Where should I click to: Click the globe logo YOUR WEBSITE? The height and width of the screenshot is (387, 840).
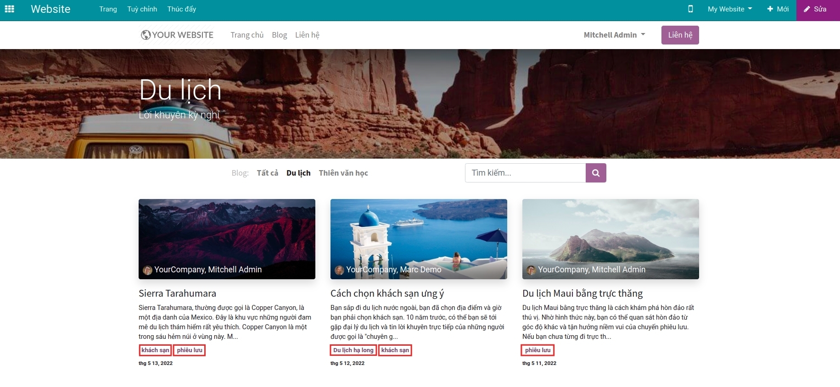177,35
